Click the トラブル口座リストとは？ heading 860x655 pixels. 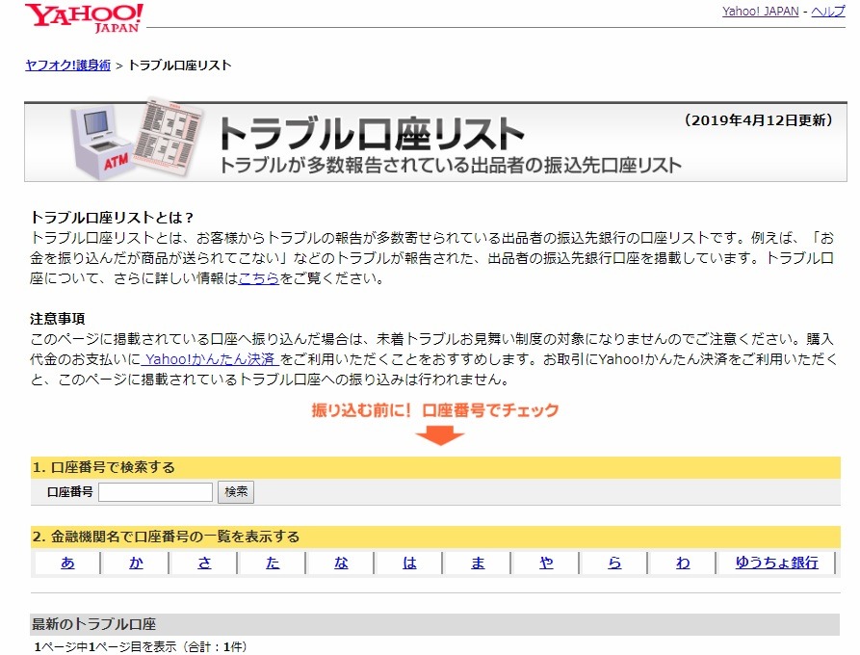113,218
